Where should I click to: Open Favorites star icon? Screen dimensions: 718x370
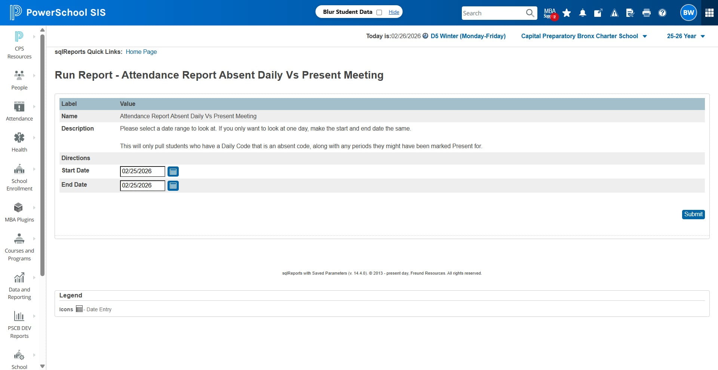point(567,13)
